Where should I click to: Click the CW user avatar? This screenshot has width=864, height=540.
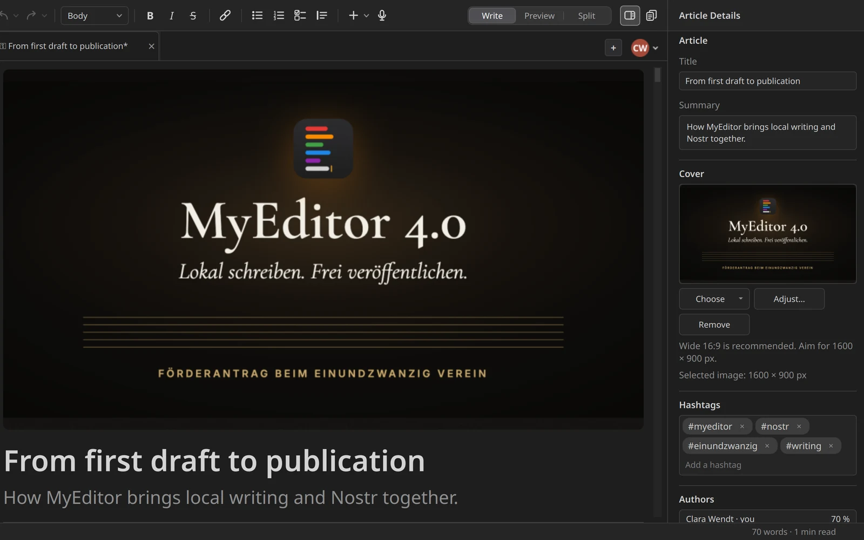[640, 48]
